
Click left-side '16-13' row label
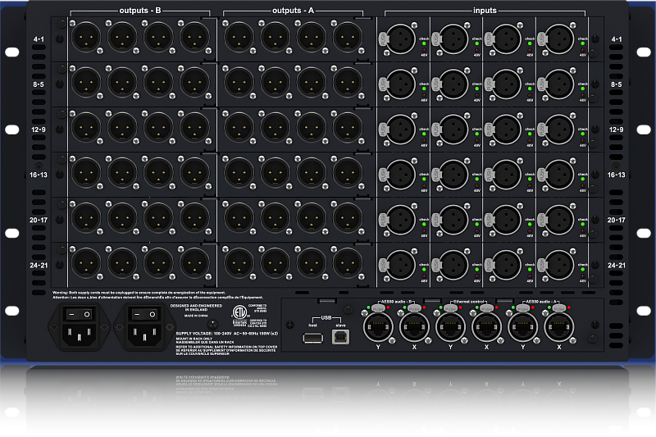point(39,175)
